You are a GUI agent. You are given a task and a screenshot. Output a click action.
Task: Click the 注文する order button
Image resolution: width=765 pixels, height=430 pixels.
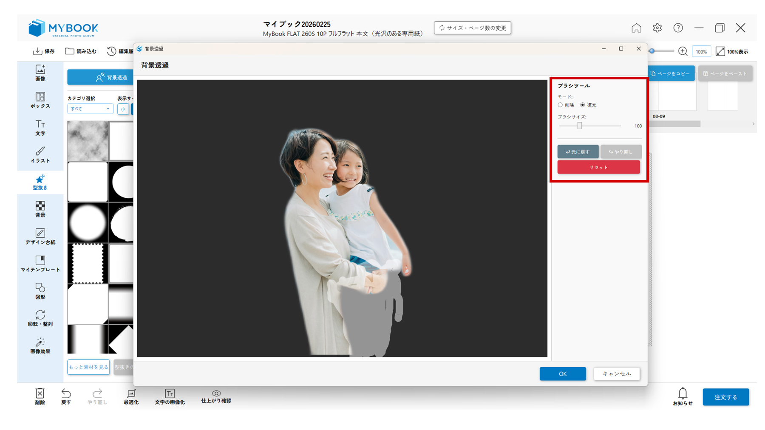pyautogui.click(x=725, y=397)
